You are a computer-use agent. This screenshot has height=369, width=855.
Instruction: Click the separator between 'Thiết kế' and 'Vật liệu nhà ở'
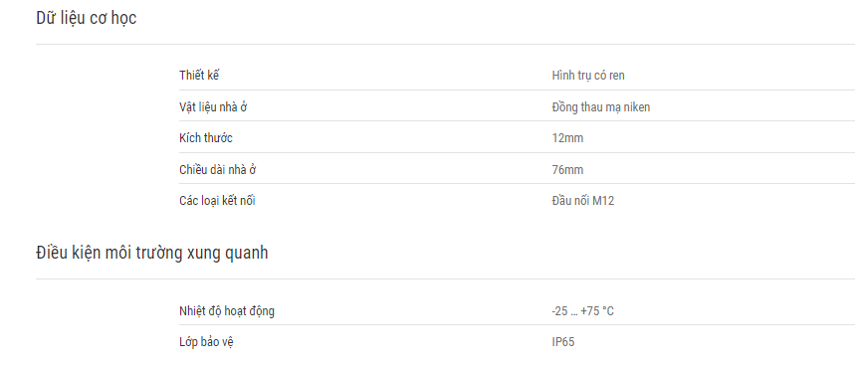click(517, 91)
